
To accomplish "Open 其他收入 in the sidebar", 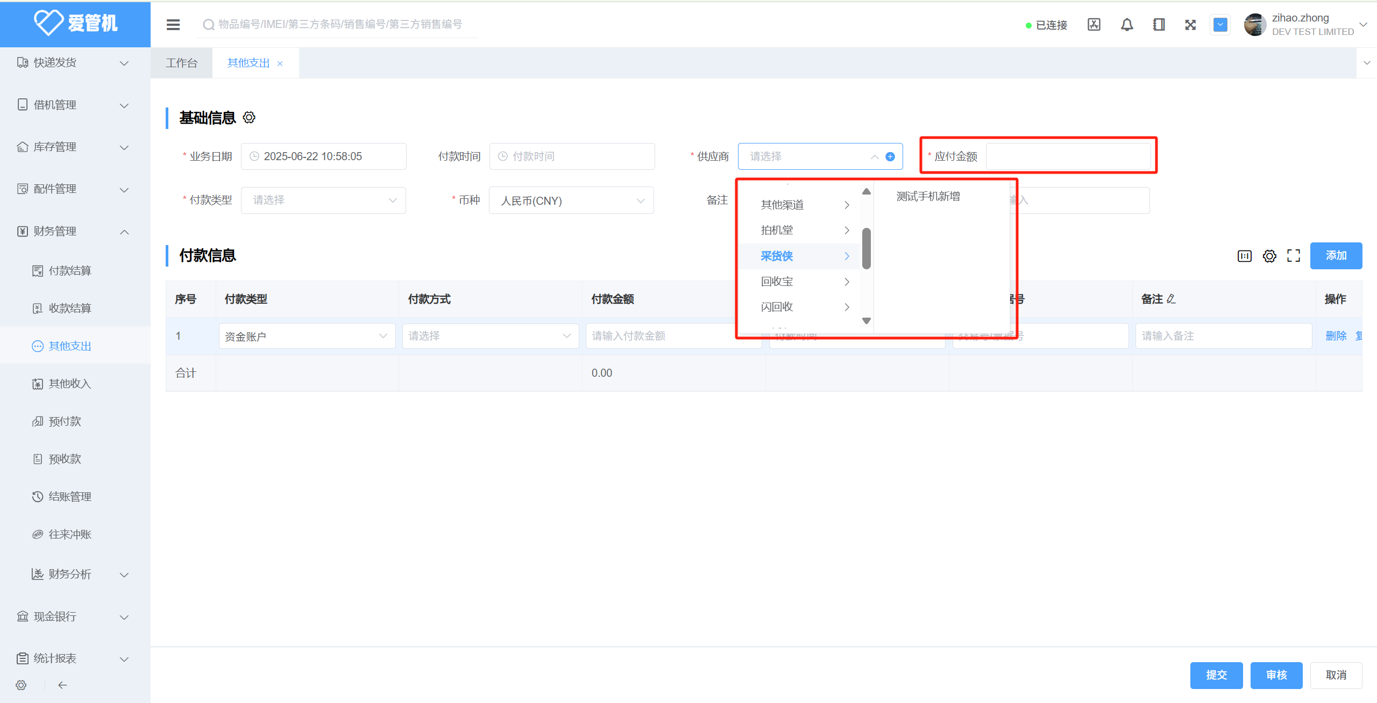I will 75,383.
